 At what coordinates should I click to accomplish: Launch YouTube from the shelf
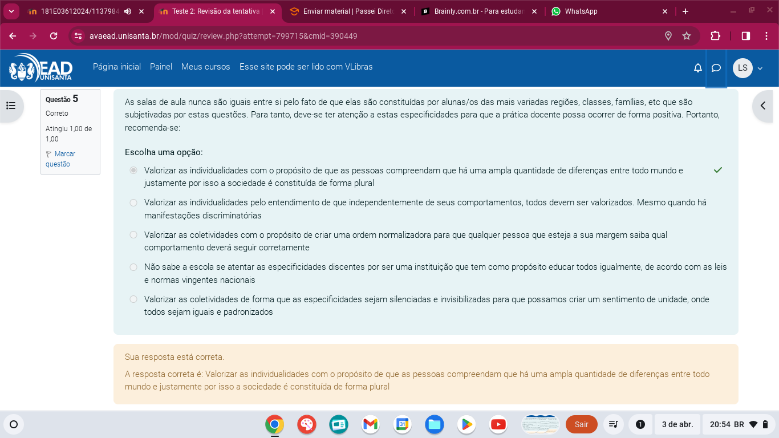coord(498,424)
